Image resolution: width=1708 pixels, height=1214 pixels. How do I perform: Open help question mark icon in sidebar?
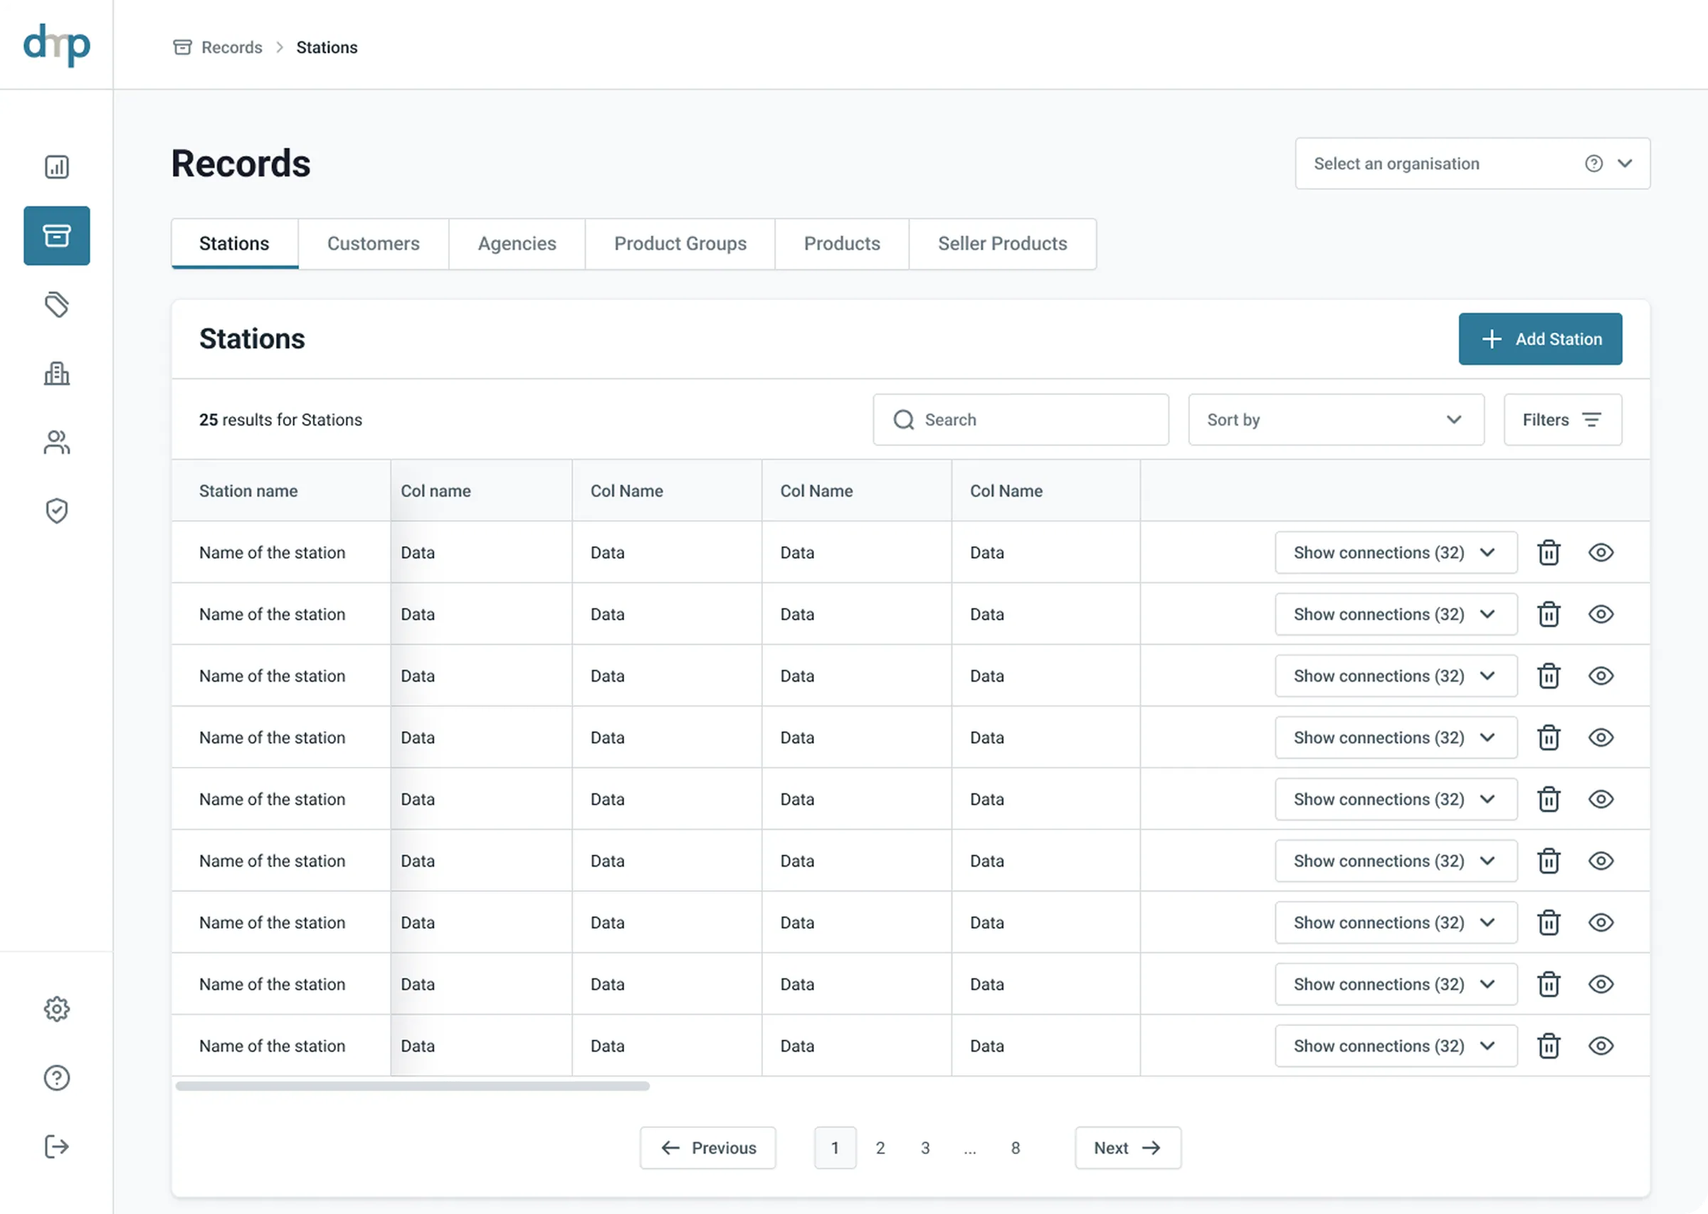pos(57,1077)
